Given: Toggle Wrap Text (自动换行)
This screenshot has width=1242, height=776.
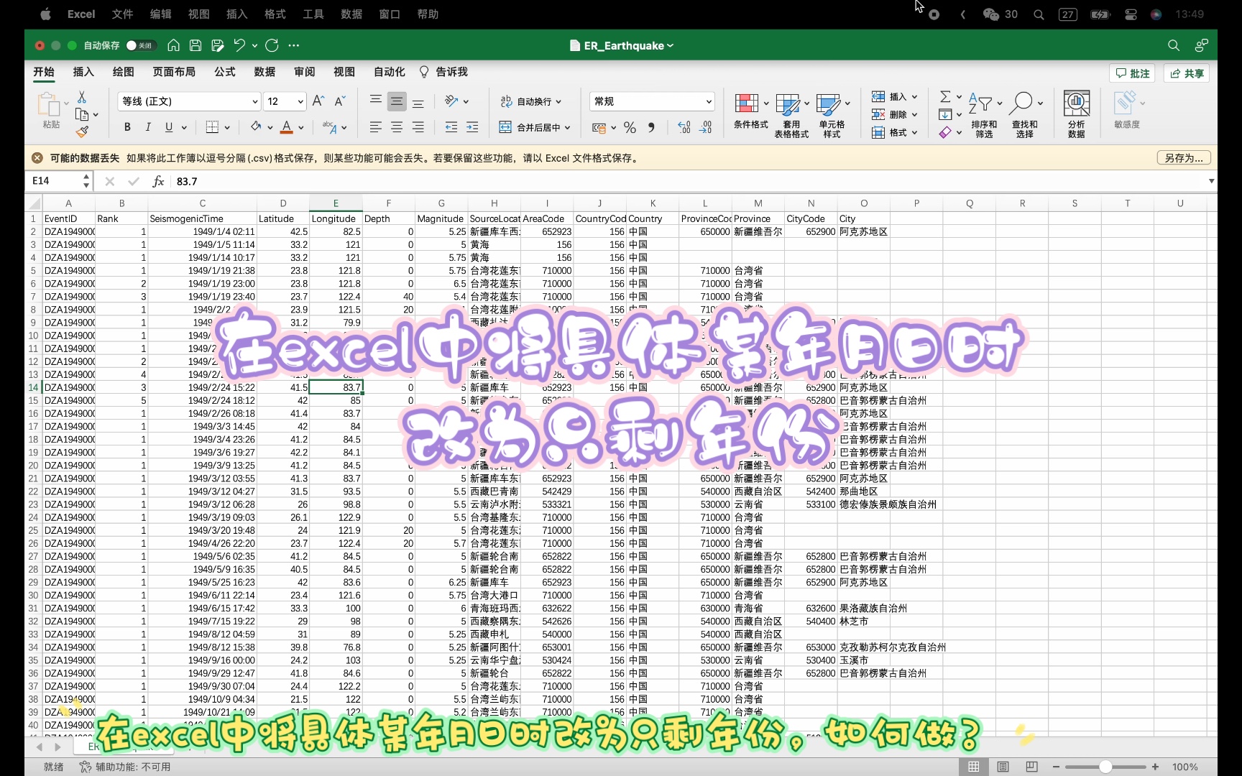Looking at the screenshot, I should pyautogui.click(x=530, y=101).
